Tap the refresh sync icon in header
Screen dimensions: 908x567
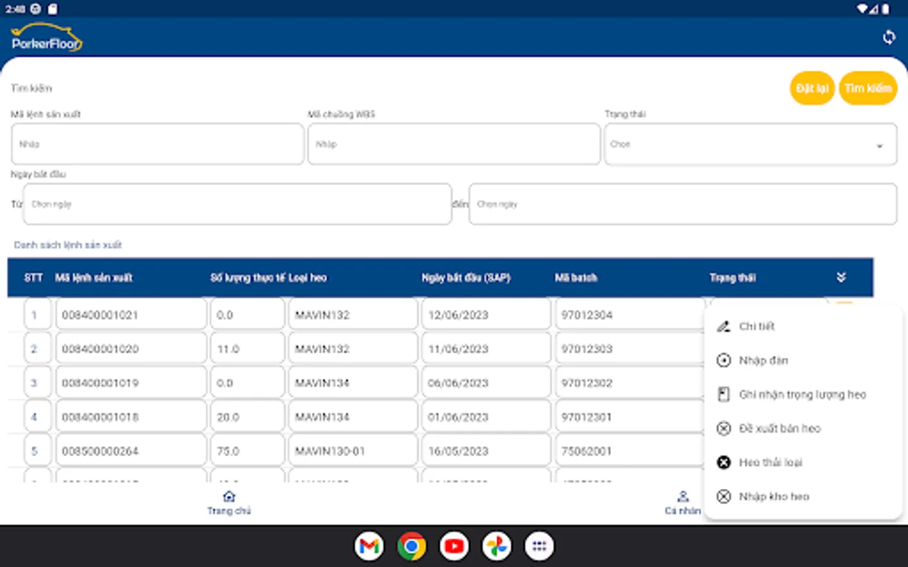click(889, 37)
